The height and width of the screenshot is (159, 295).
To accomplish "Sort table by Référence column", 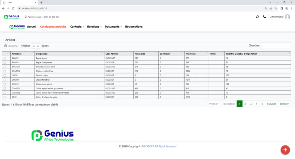I will click(22, 54).
